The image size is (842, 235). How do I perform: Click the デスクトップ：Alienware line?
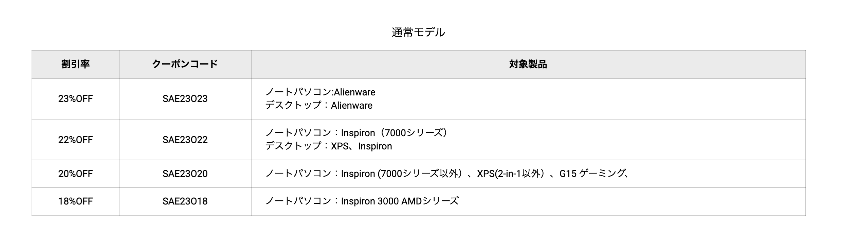(319, 105)
